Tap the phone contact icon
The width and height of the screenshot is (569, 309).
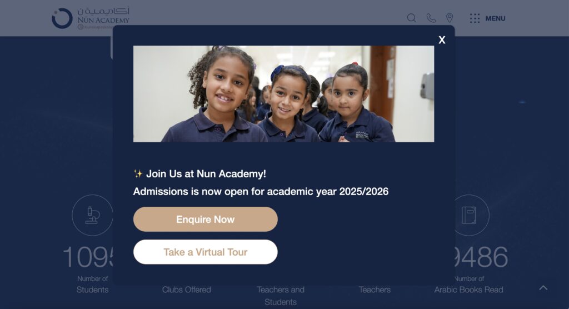click(x=431, y=18)
